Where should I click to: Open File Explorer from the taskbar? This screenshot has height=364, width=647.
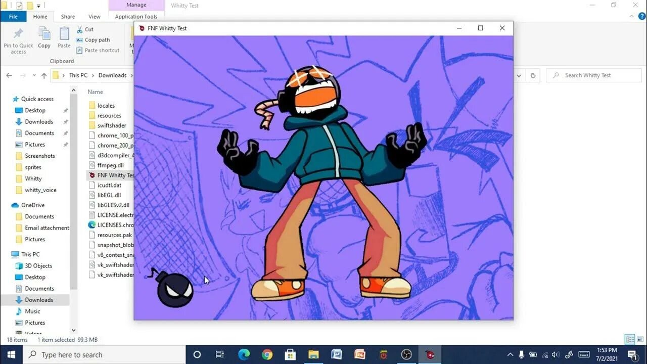pos(313,354)
